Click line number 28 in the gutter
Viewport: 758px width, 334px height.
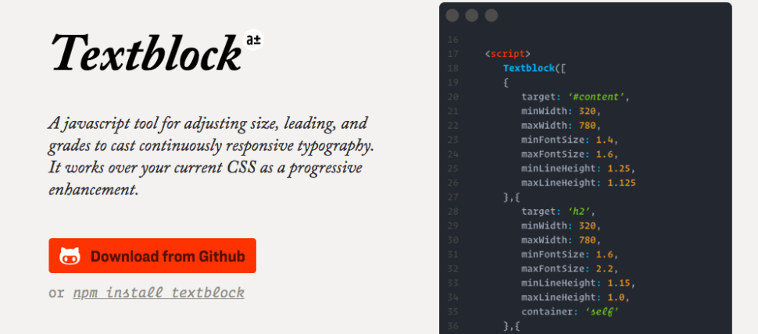tap(453, 211)
